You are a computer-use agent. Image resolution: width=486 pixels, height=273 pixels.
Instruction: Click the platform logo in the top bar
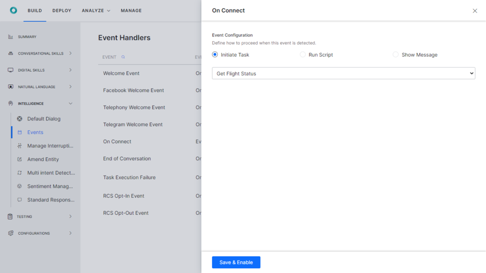(x=13, y=10)
